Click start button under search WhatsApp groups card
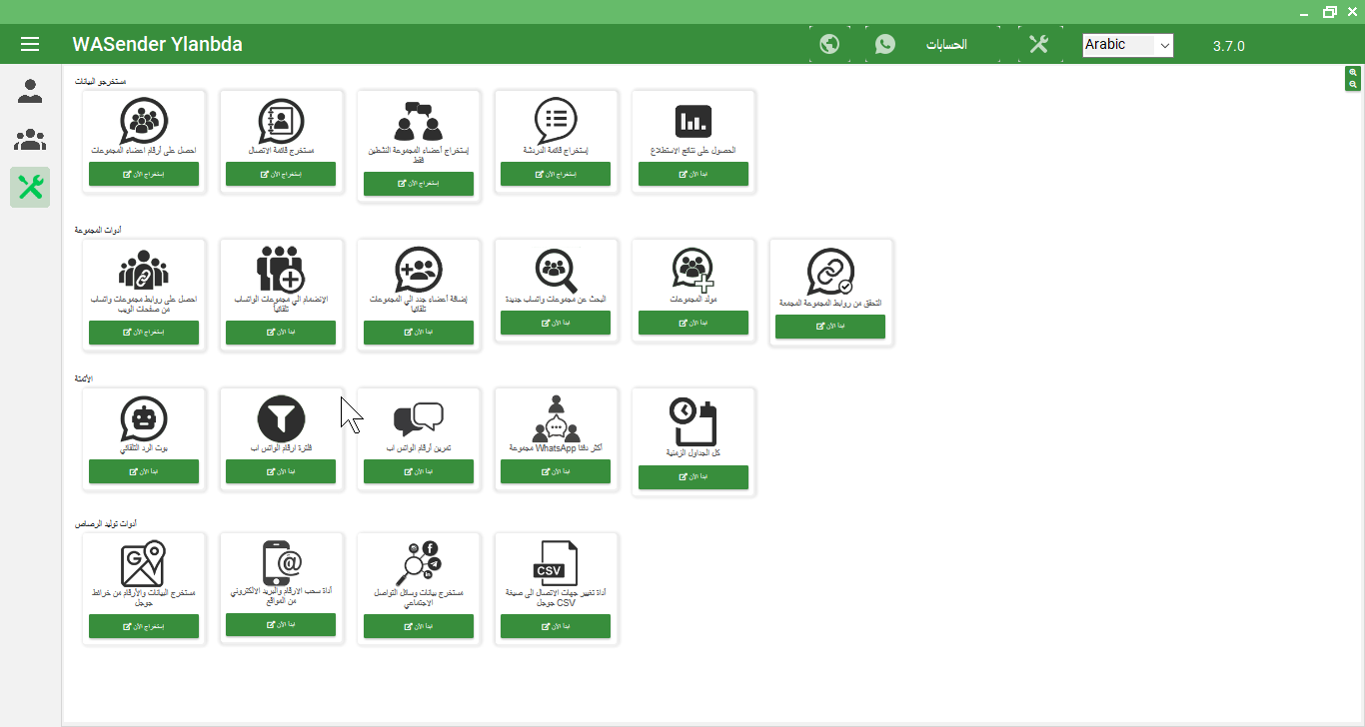This screenshot has width=1365, height=727. (x=556, y=323)
